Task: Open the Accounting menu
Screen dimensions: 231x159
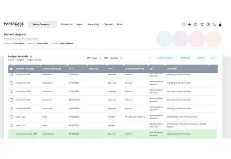Action: tap(93, 24)
